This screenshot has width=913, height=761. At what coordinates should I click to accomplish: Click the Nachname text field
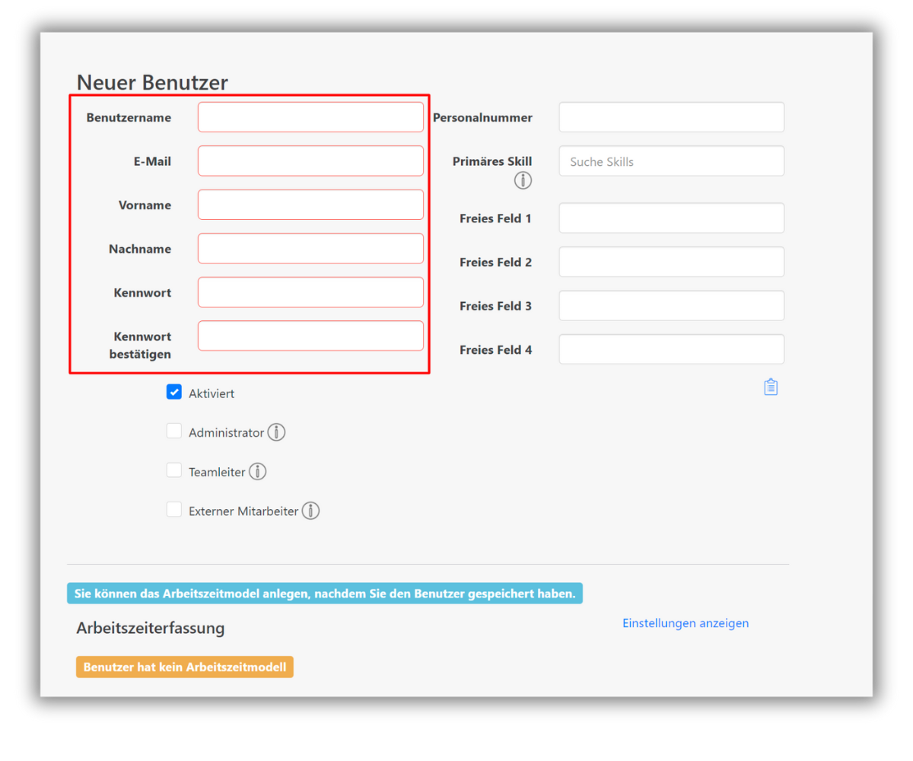point(310,249)
